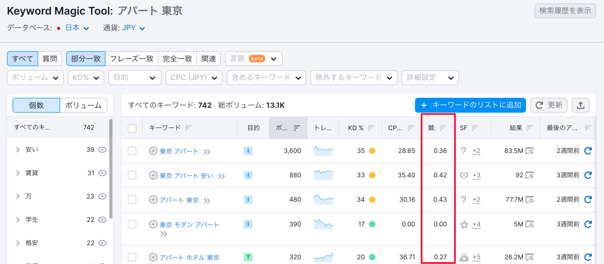Toggle eye icon for 賃貸 group
Viewport: 604px width, 264px height.
click(x=102, y=173)
